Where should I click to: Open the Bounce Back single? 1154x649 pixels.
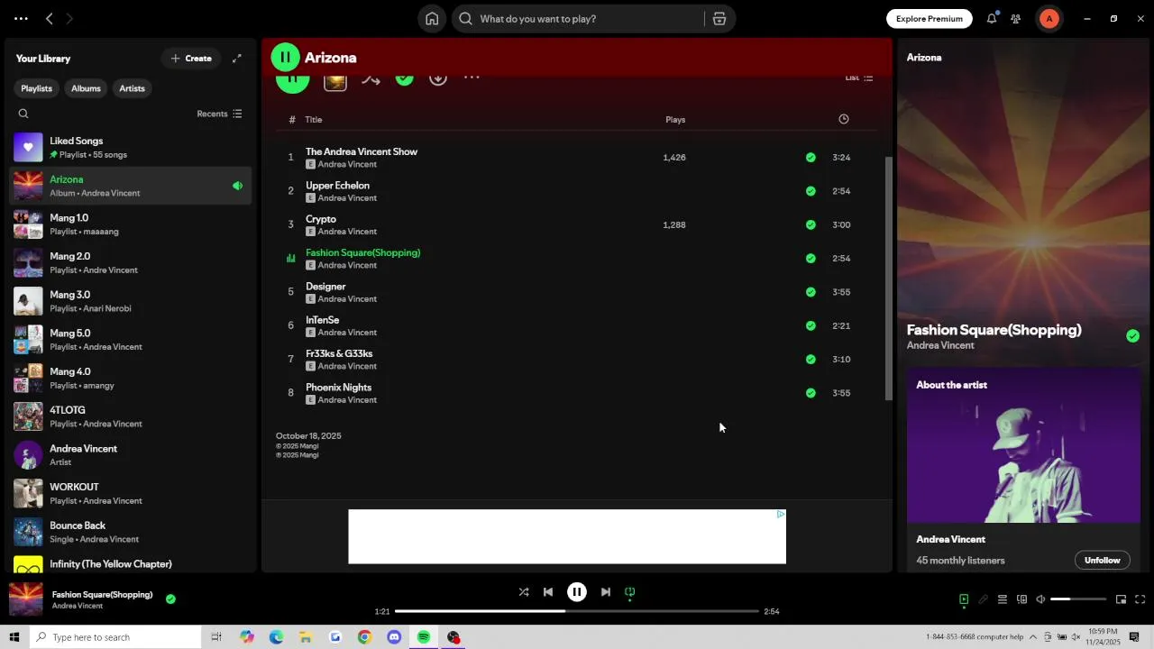pos(132,532)
